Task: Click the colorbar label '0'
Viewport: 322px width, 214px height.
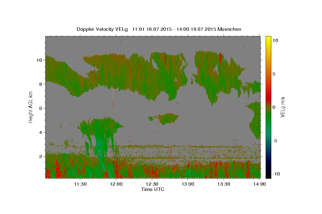Action: coord(274,107)
